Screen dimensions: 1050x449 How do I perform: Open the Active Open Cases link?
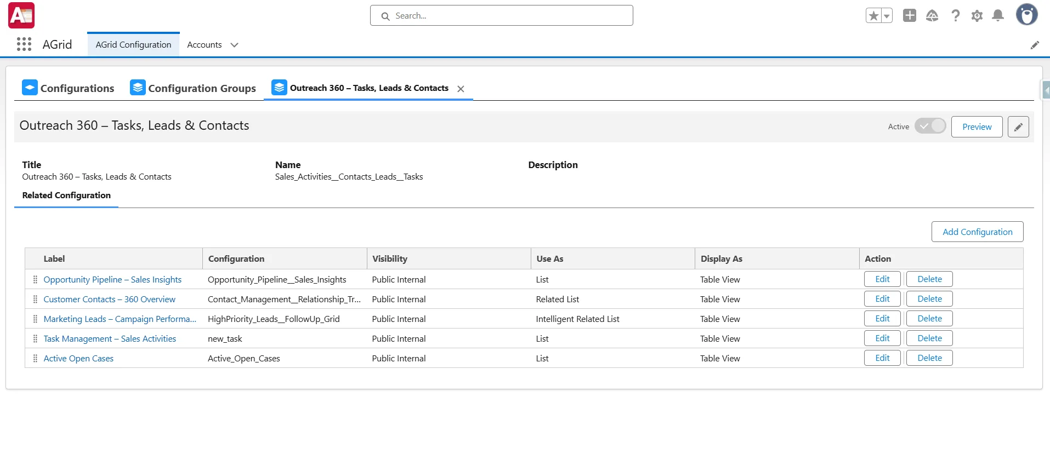point(78,358)
